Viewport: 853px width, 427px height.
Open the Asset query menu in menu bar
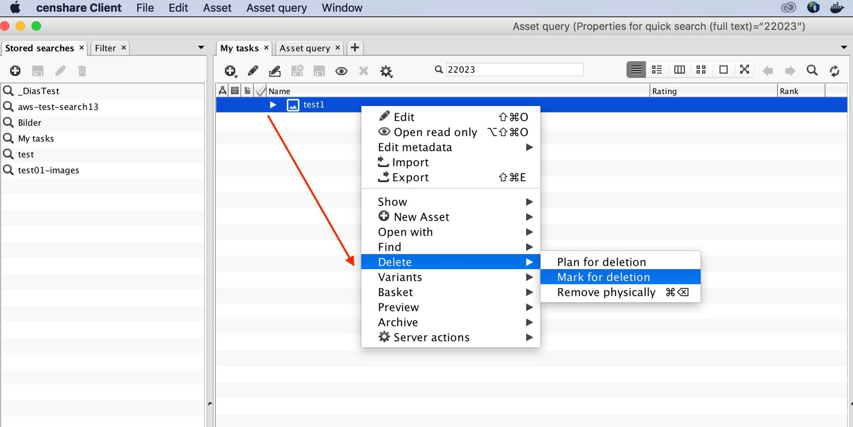coord(276,8)
